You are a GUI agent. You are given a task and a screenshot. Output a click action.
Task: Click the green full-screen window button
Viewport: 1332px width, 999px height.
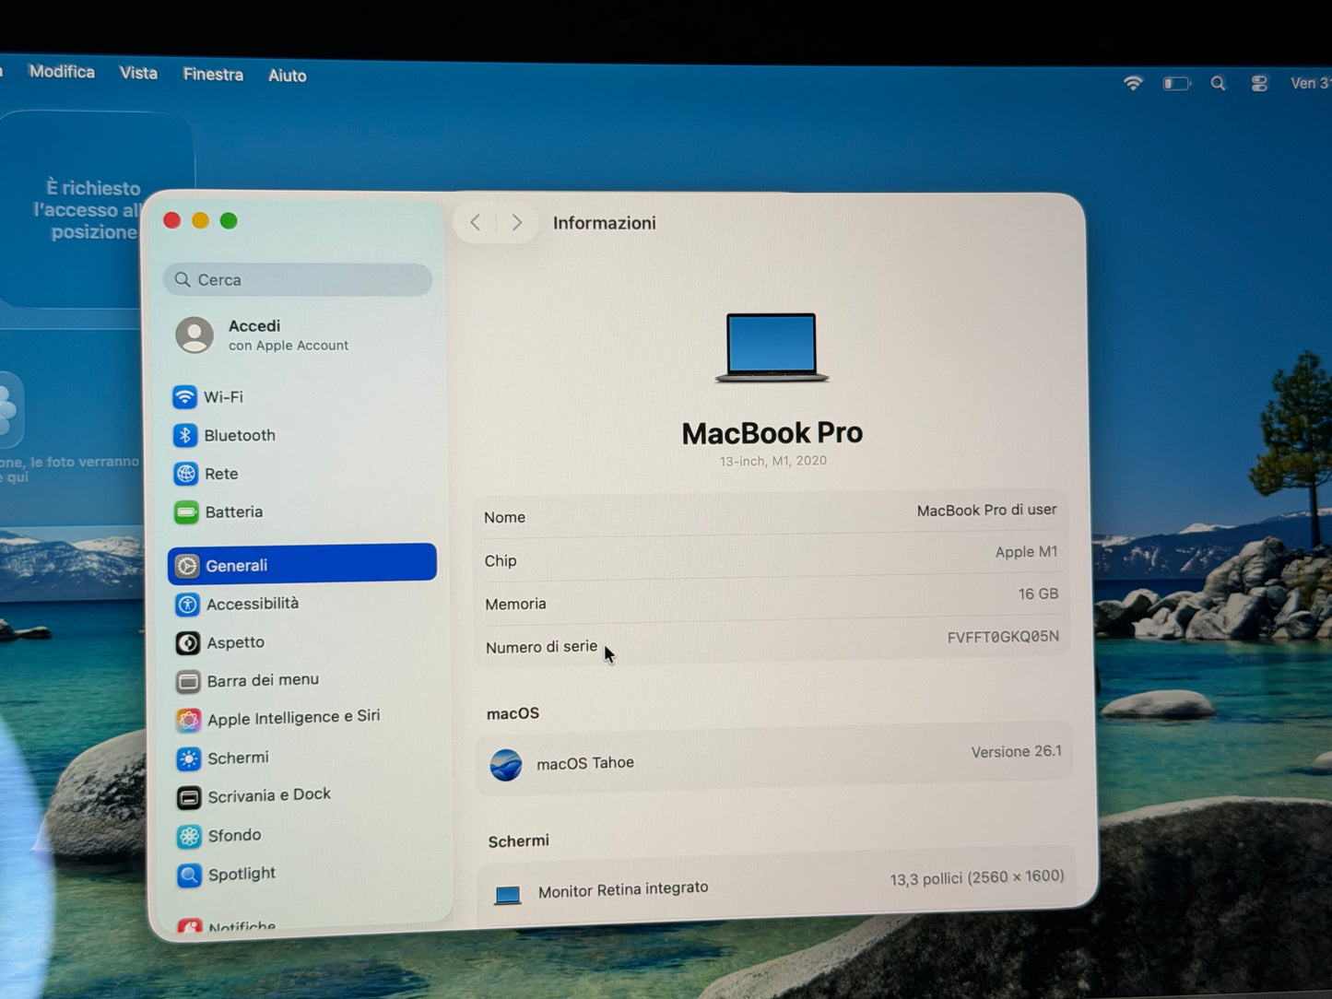[229, 220]
